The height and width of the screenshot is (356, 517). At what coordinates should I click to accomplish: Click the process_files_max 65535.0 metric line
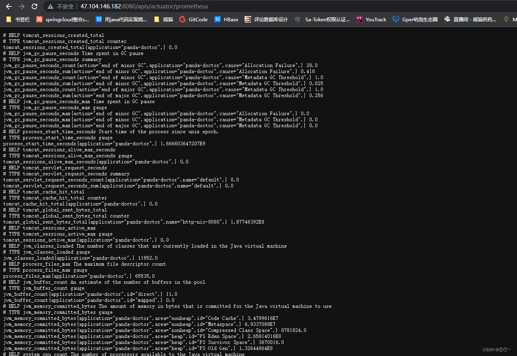79,276
